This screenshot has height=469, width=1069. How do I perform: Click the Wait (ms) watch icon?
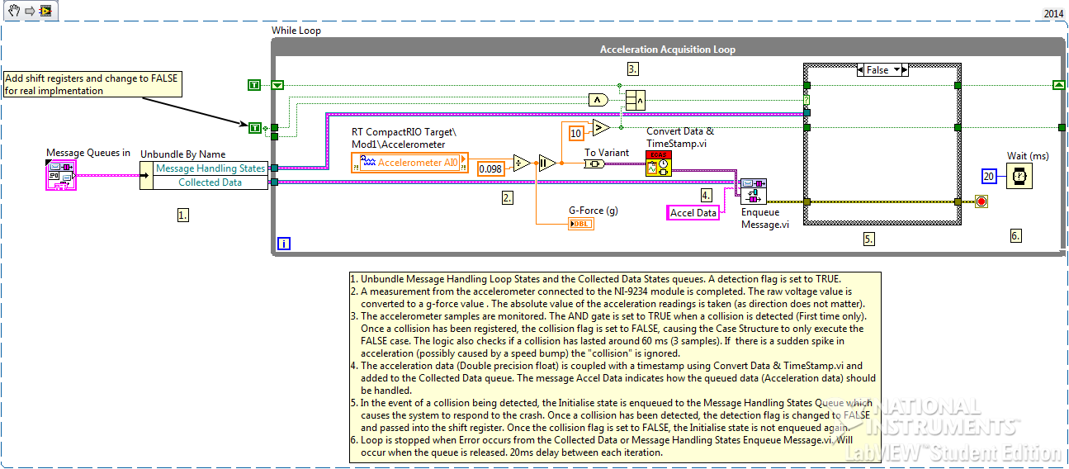coord(1020,175)
